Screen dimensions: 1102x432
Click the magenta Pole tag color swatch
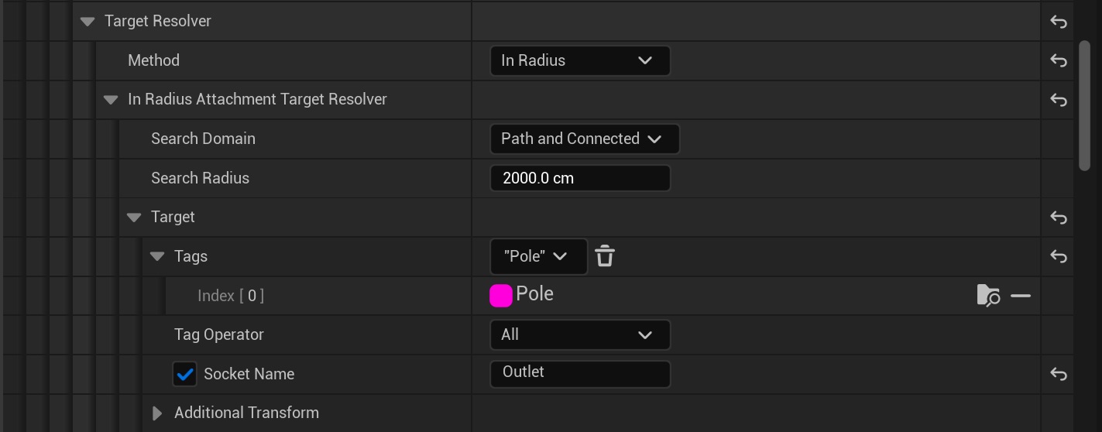[x=501, y=296]
